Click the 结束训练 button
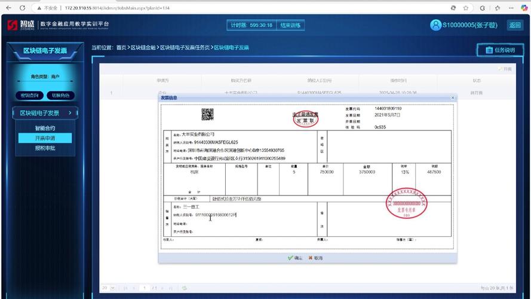Viewport: 531px width, 299px height. 291,25
